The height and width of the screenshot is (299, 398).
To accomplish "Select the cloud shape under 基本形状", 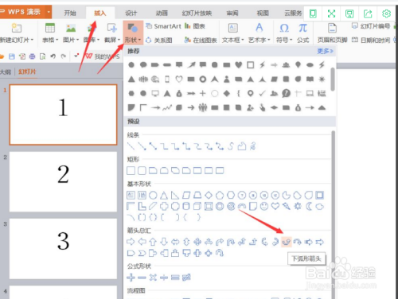I will pyautogui.click(x=320, y=206).
